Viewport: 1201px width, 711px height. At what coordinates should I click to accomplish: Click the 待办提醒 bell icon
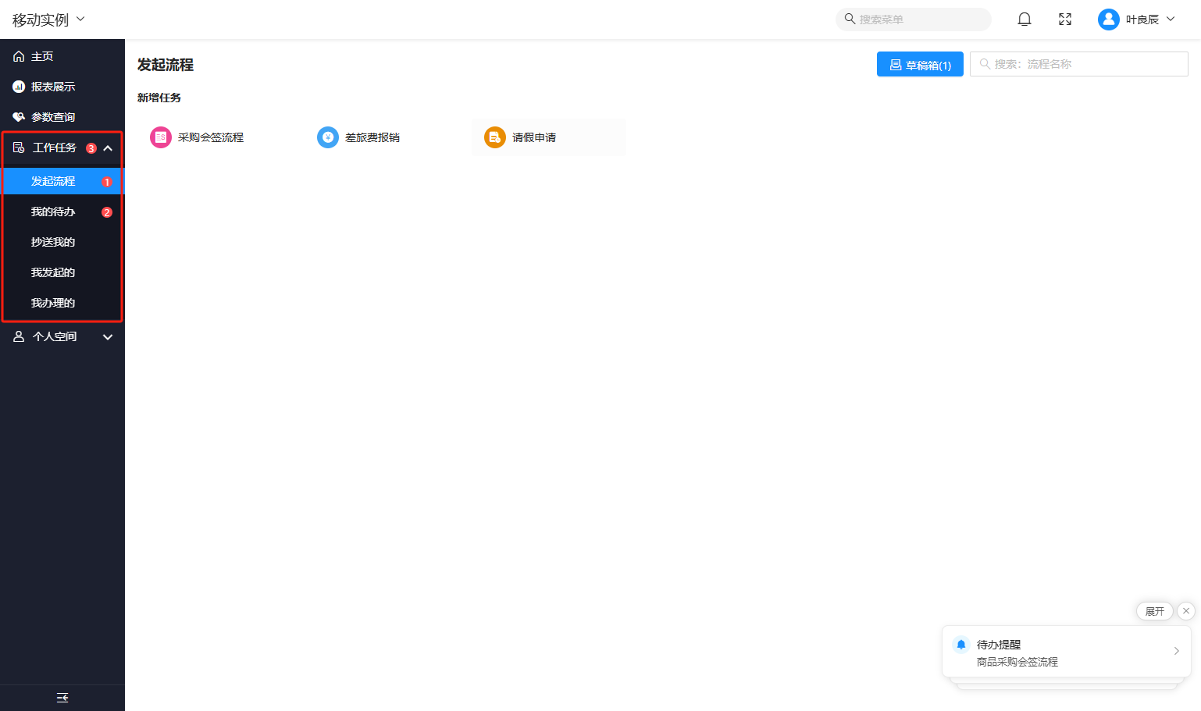coord(961,645)
